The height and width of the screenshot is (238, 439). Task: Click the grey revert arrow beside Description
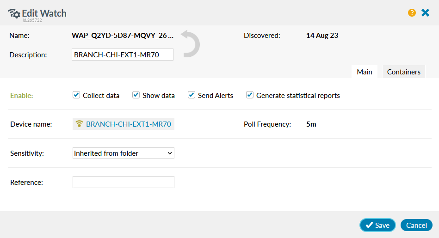pos(190,44)
